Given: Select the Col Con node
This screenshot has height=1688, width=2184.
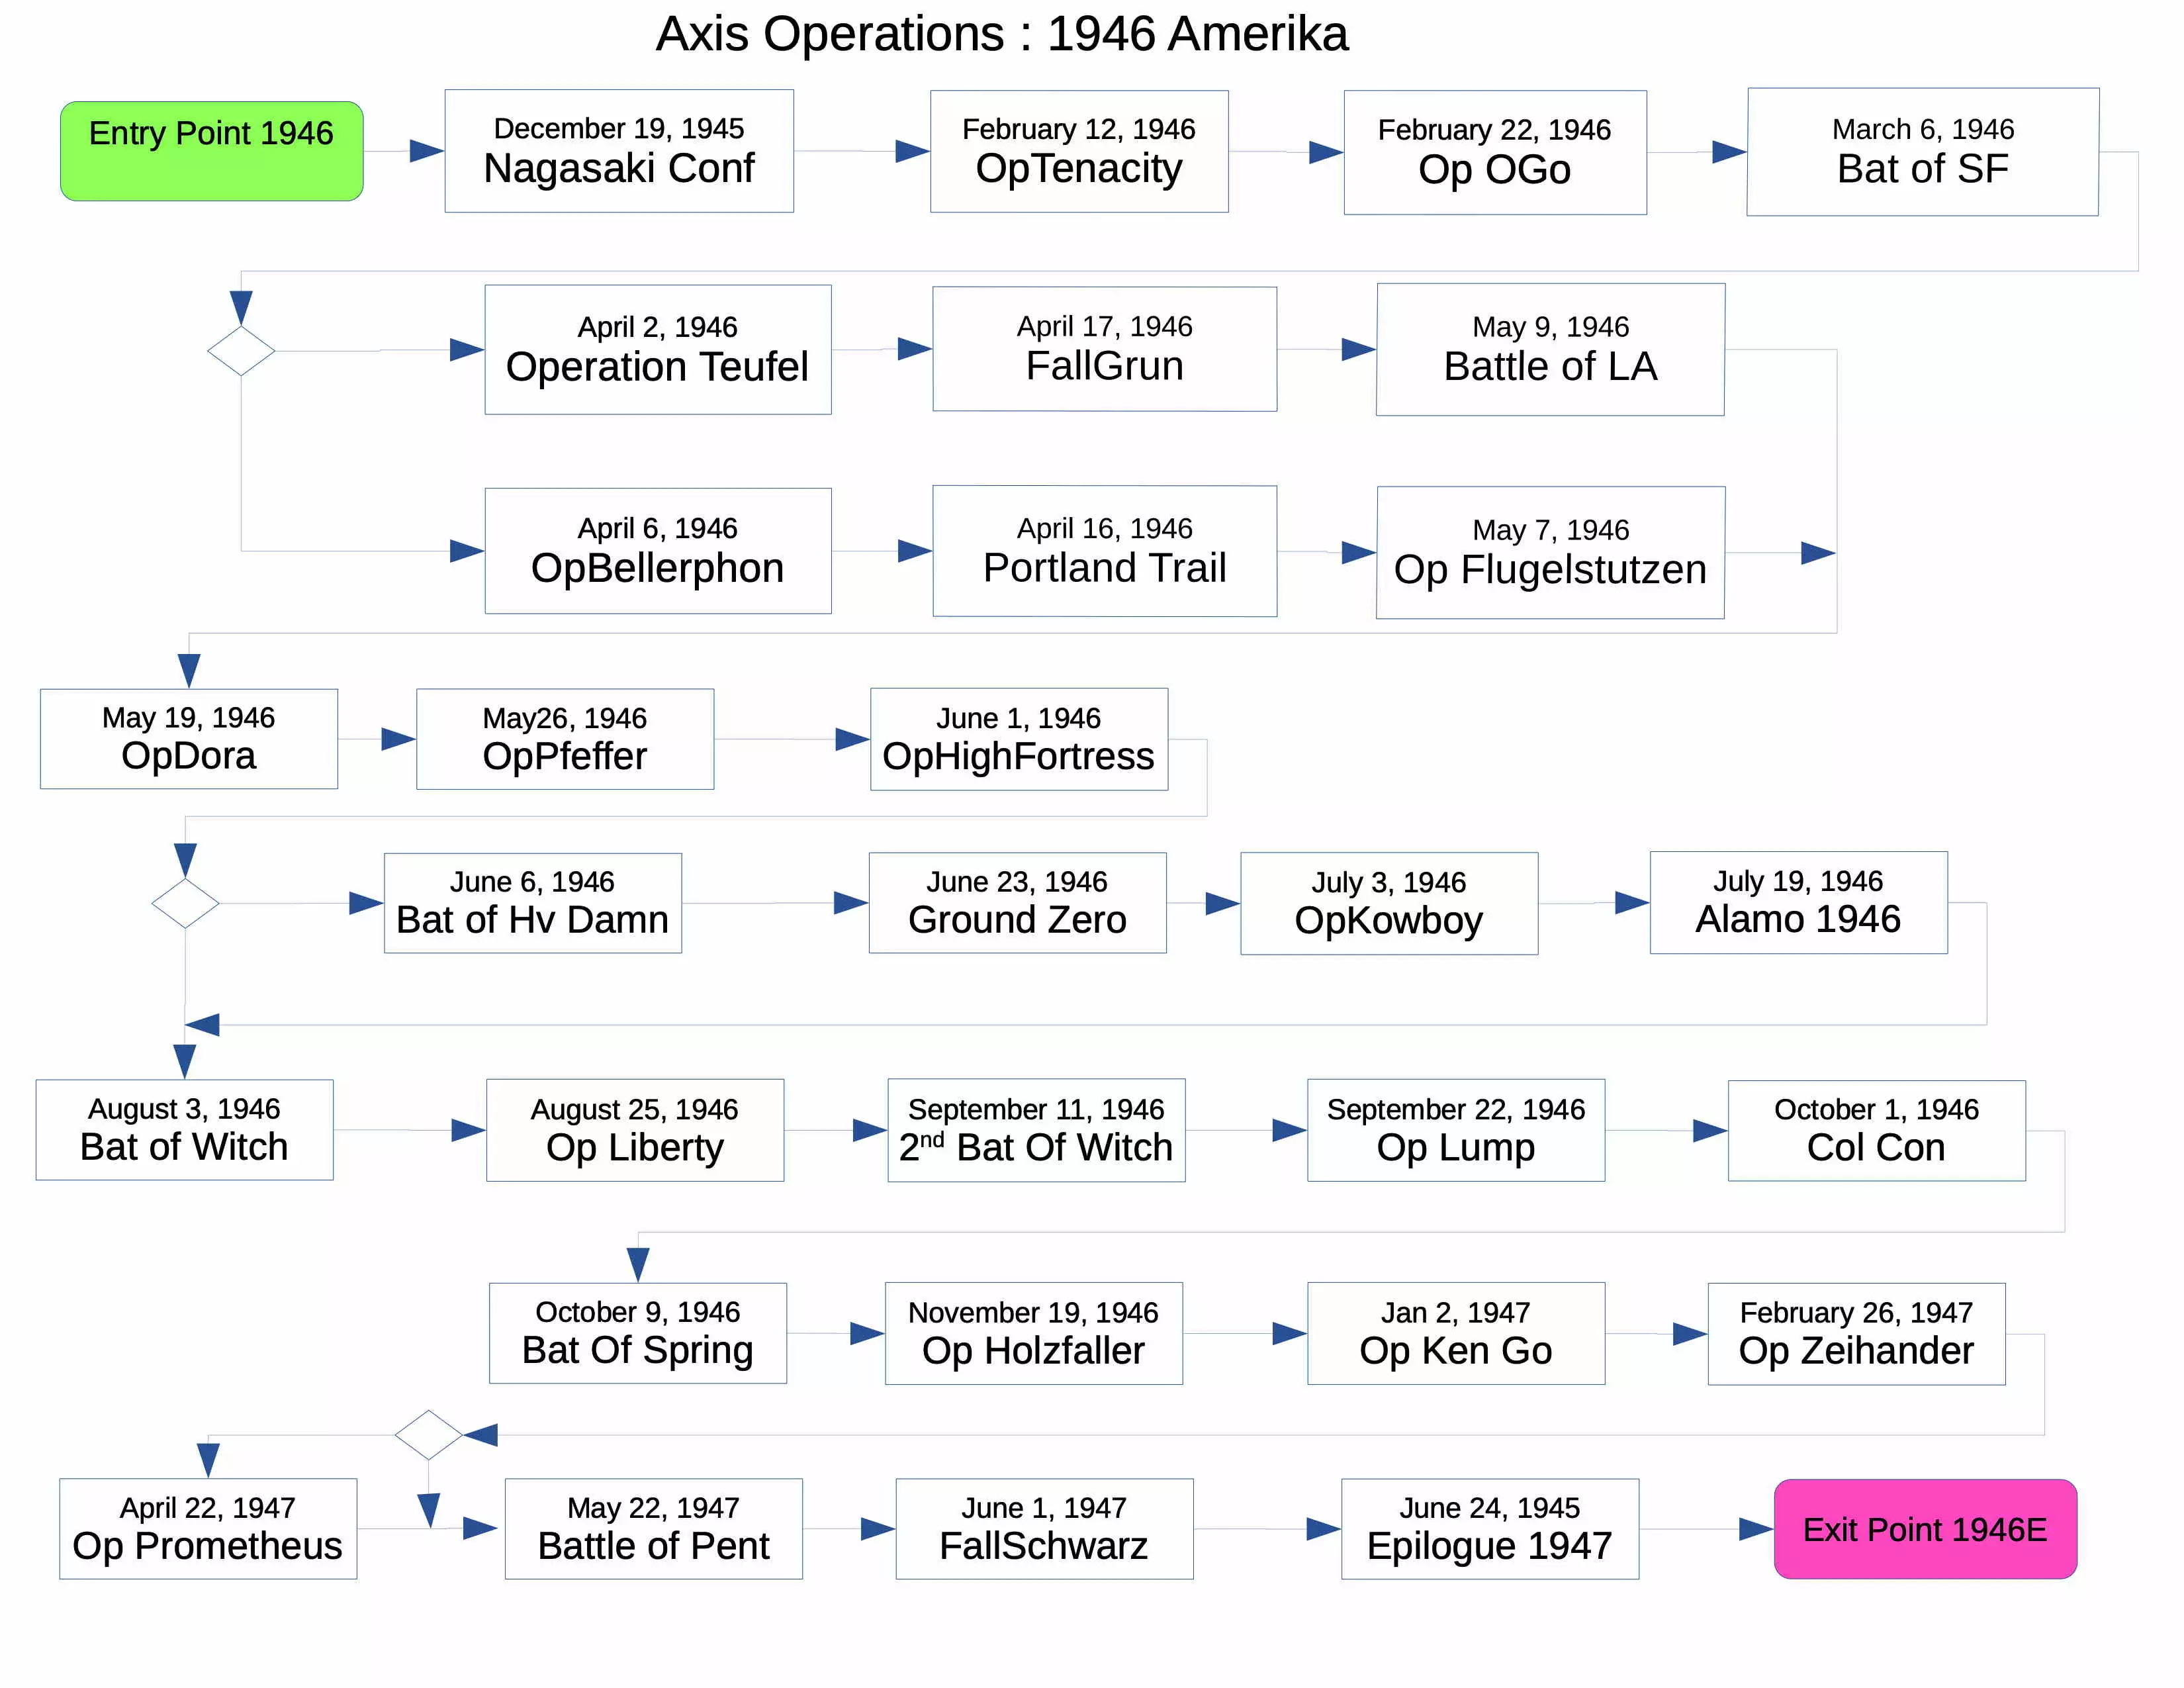Looking at the screenshot, I should coord(1876,1130).
